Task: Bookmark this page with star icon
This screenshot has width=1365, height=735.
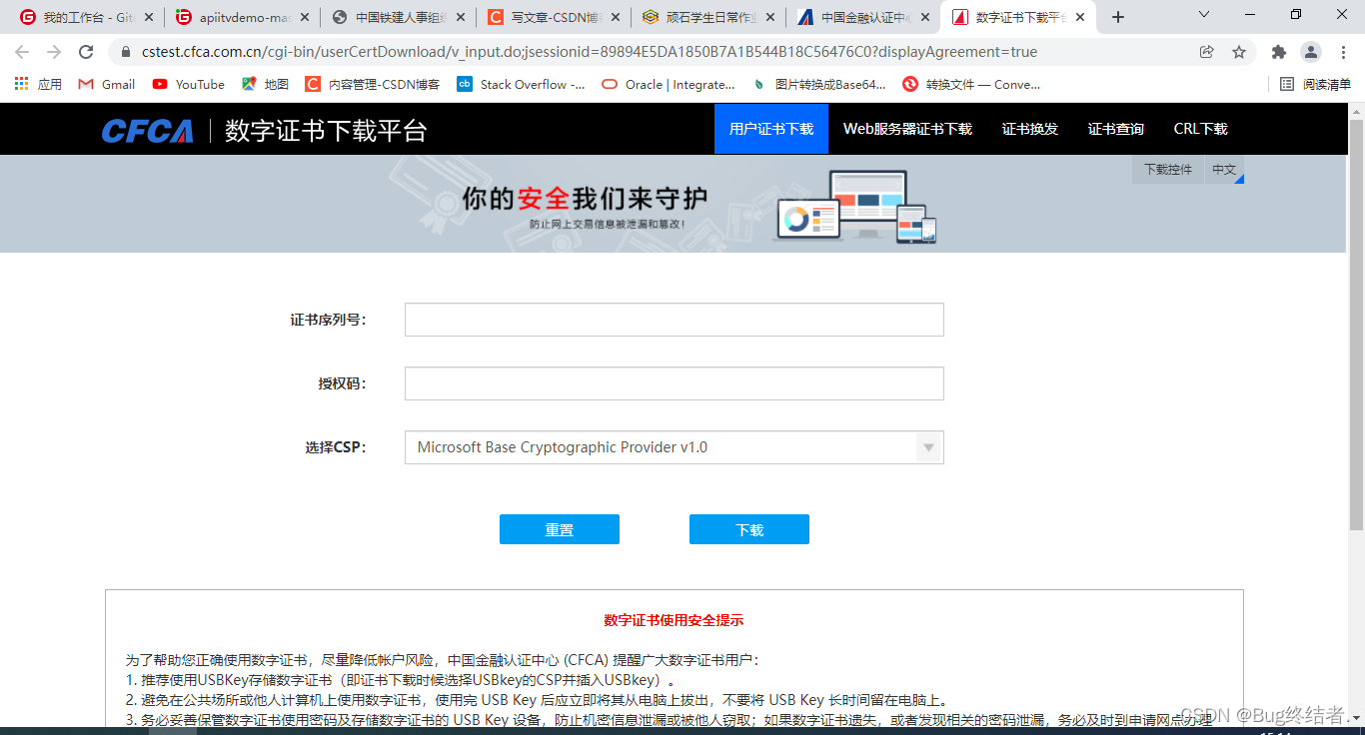Action: [x=1239, y=52]
